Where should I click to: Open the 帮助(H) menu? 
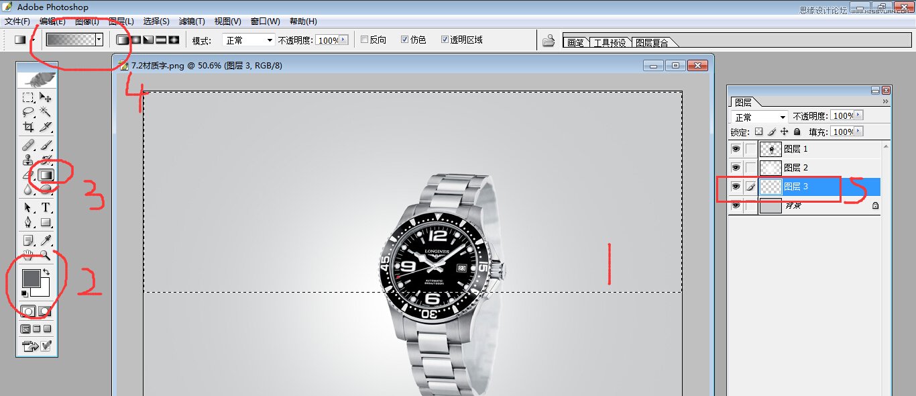point(303,21)
